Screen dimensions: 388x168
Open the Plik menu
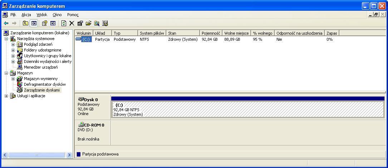[13, 15]
